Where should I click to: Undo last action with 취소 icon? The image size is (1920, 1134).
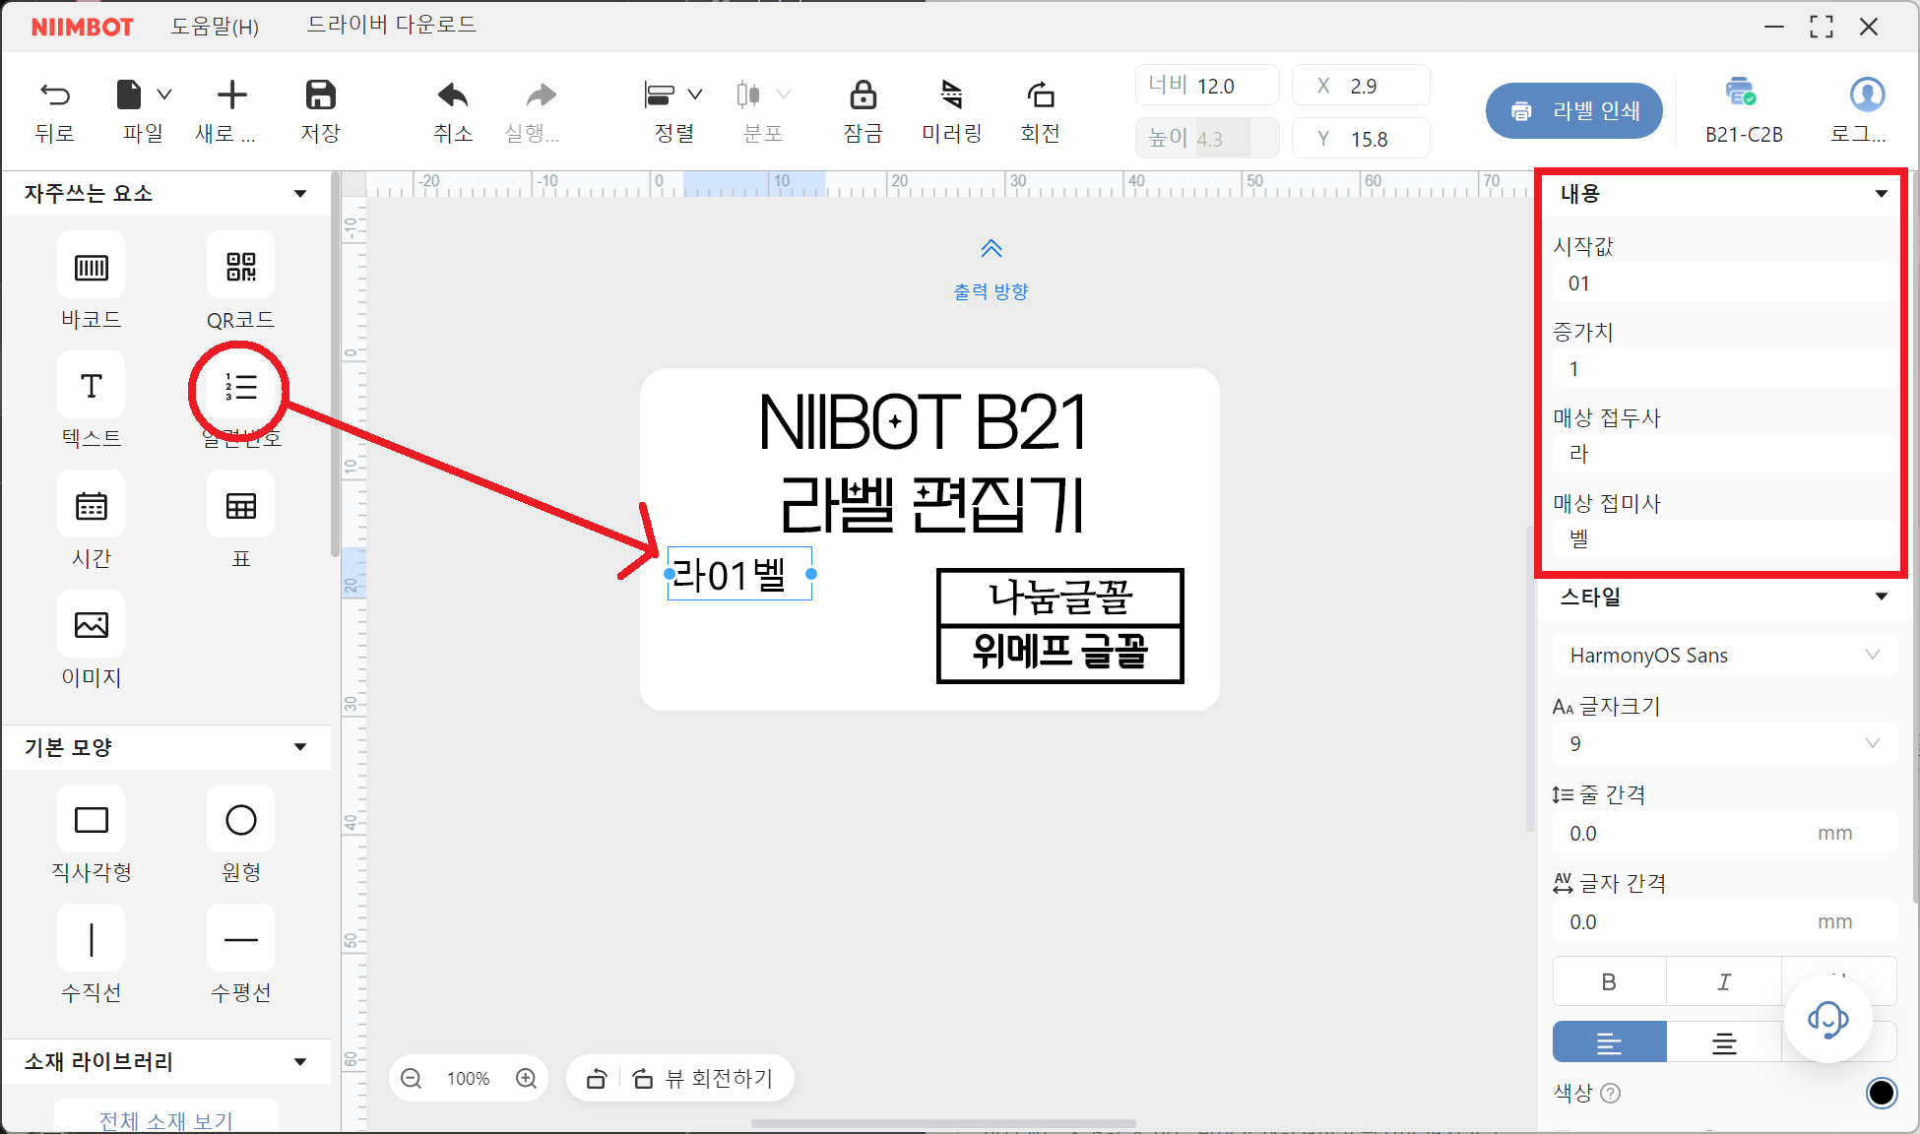(452, 94)
